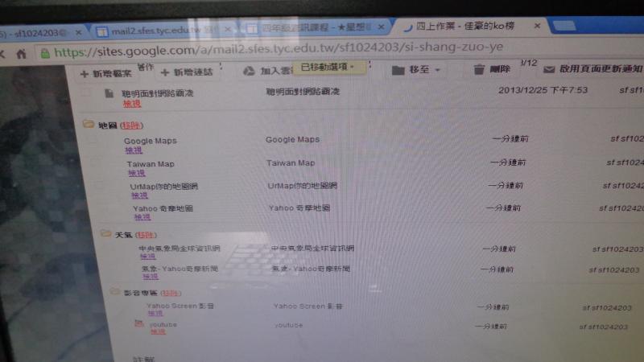Click 檢視 under Yahoo 奇摩地圖
Viewport: 644px width, 362px height.
pos(142,217)
